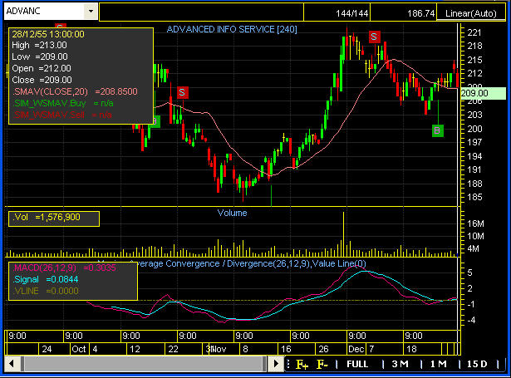The height and width of the screenshot is (378, 511).
Task: Click the Open =212.00 line
Action: 42,68
